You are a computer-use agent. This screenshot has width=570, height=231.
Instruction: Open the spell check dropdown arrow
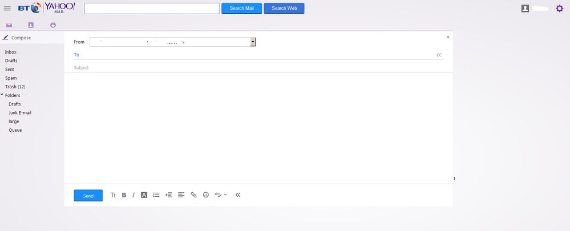pyautogui.click(x=225, y=195)
